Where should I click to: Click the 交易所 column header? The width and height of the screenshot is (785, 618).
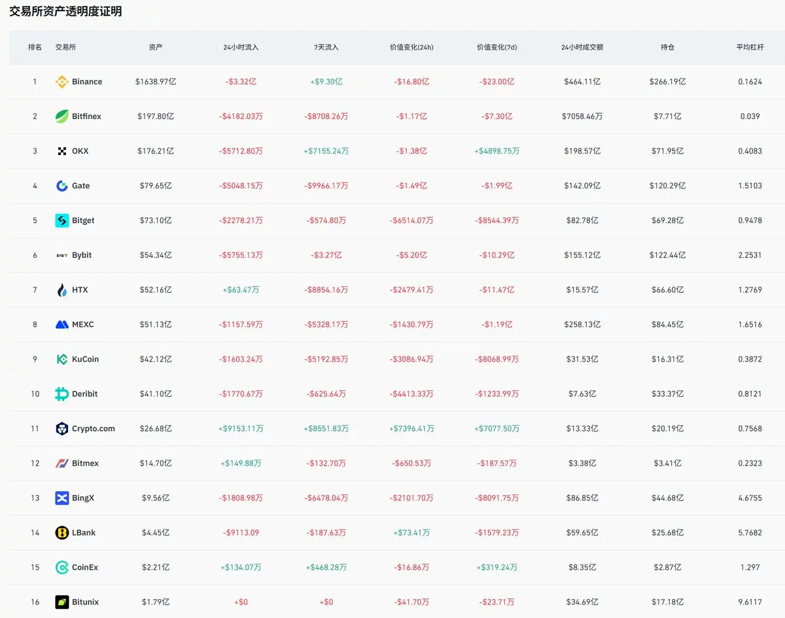point(65,47)
